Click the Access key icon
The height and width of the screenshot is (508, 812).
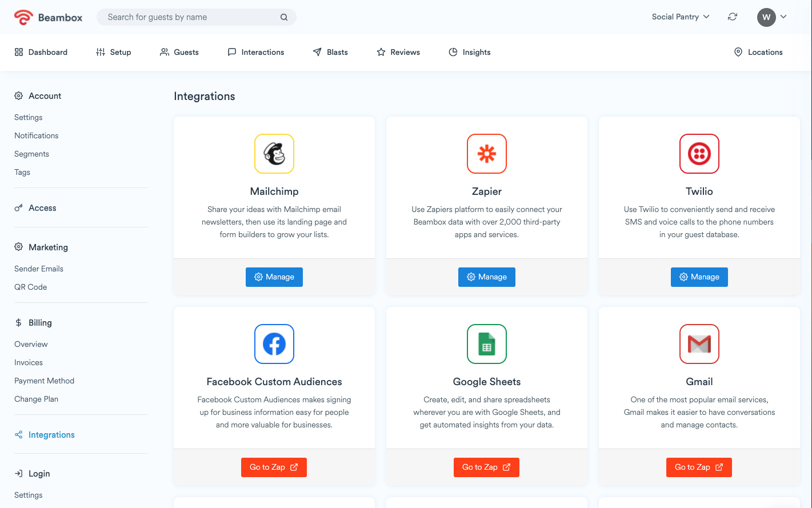point(19,208)
